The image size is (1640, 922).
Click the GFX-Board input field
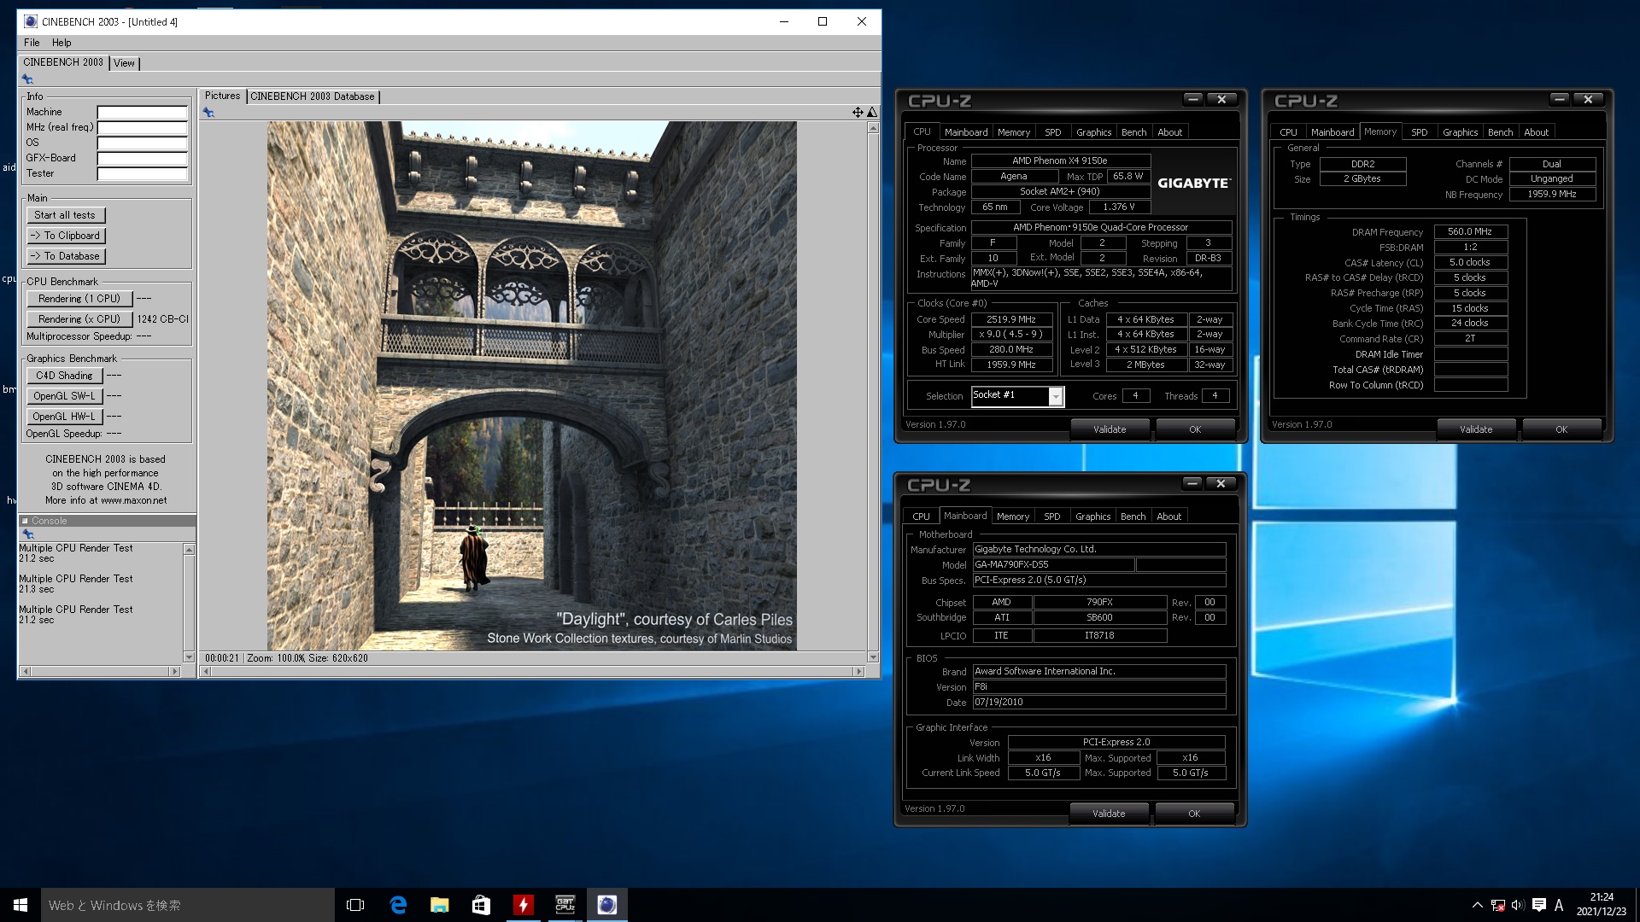tap(142, 158)
